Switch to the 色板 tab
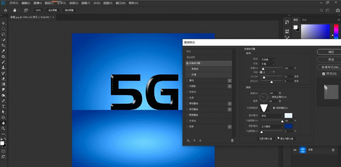Viewport: 341px width, 167px height. 304,20
